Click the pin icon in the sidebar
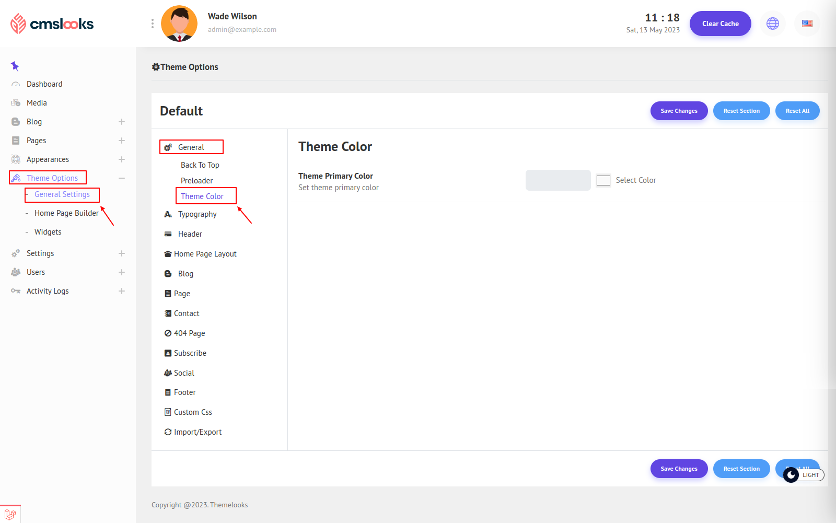The height and width of the screenshot is (523, 836). tap(15, 66)
